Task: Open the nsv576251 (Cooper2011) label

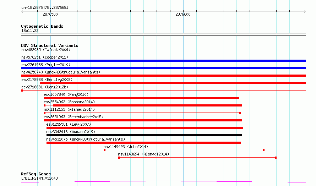Action: (x=45, y=57)
